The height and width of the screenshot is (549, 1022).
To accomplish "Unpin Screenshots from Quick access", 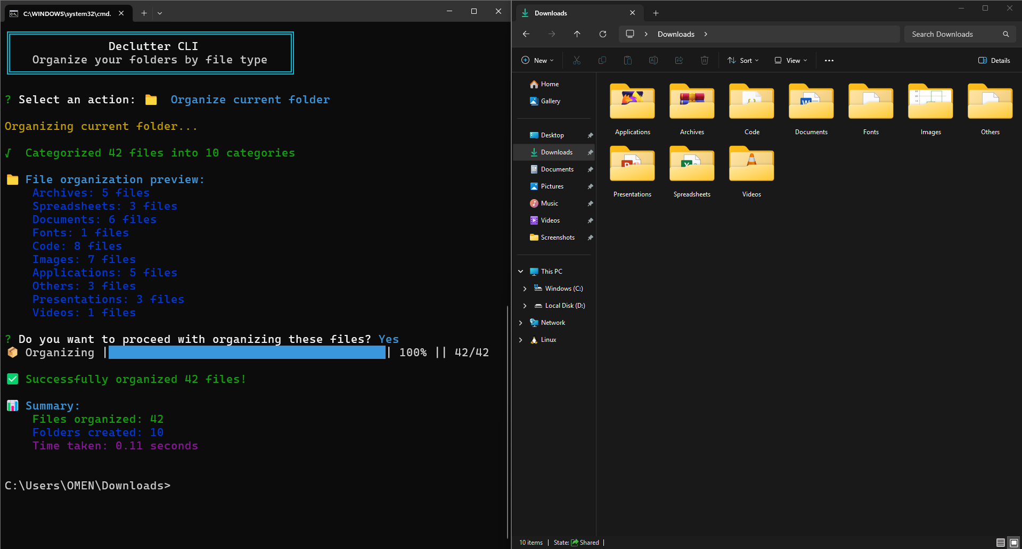I will pyautogui.click(x=590, y=237).
